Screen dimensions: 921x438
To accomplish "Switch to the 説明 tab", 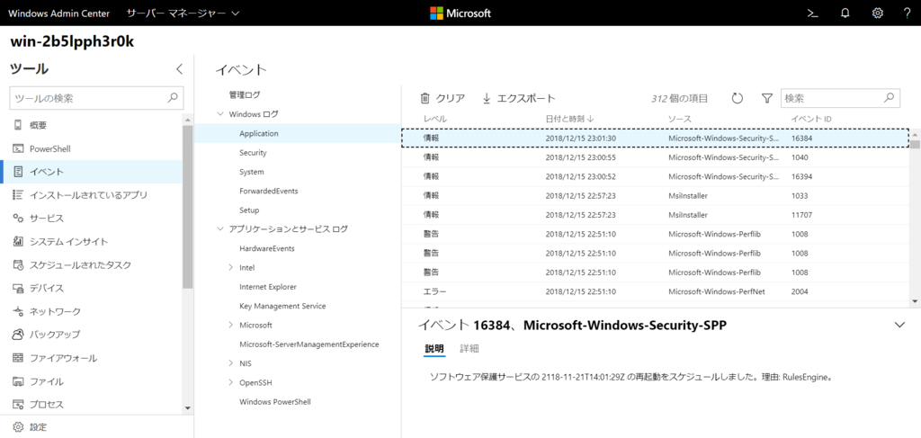I will click(434, 349).
